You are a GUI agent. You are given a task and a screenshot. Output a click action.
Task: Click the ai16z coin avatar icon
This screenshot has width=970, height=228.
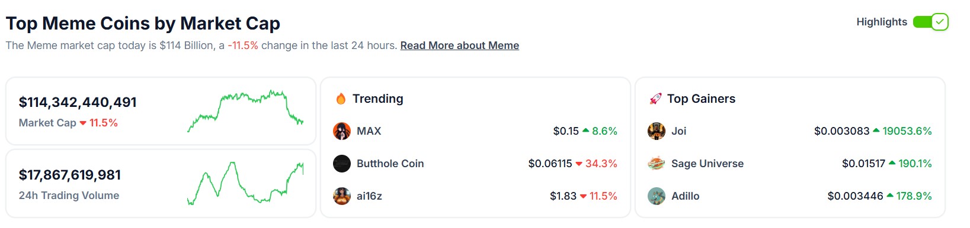pyautogui.click(x=342, y=196)
